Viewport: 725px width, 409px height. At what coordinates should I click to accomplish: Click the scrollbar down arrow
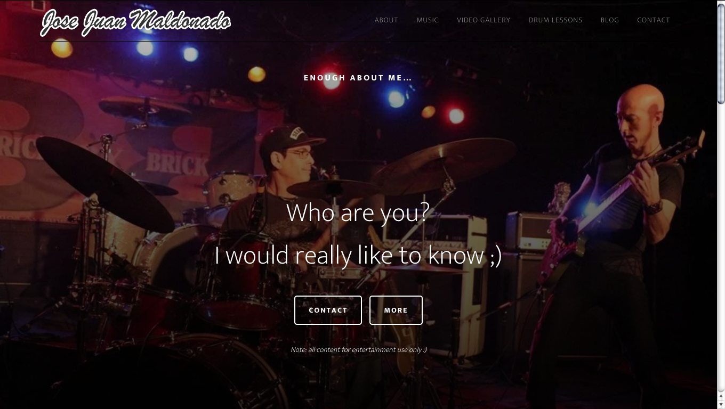(x=721, y=405)
